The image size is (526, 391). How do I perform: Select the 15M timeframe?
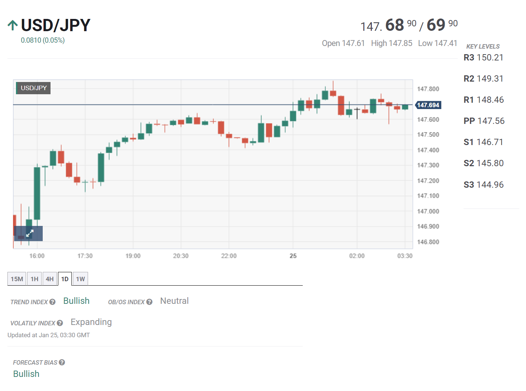coord(17,279)
